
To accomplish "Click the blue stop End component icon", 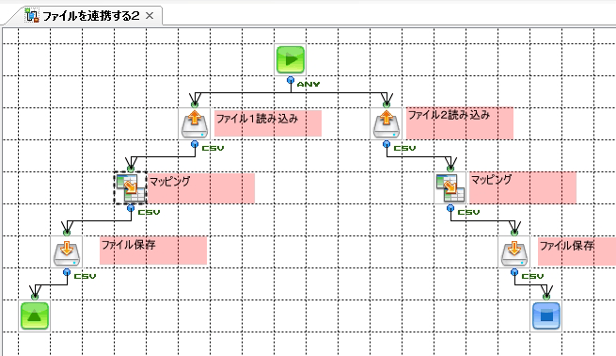I will [546, 316].
